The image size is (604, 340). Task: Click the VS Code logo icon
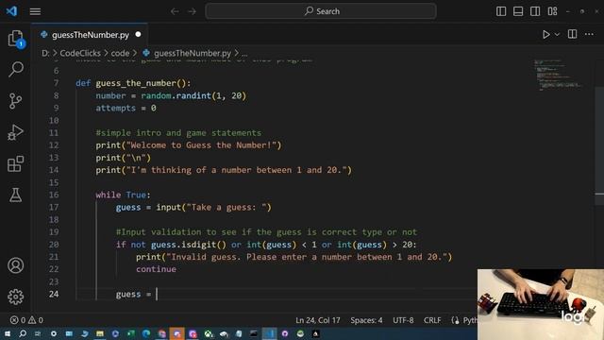[x=11, y=11]
